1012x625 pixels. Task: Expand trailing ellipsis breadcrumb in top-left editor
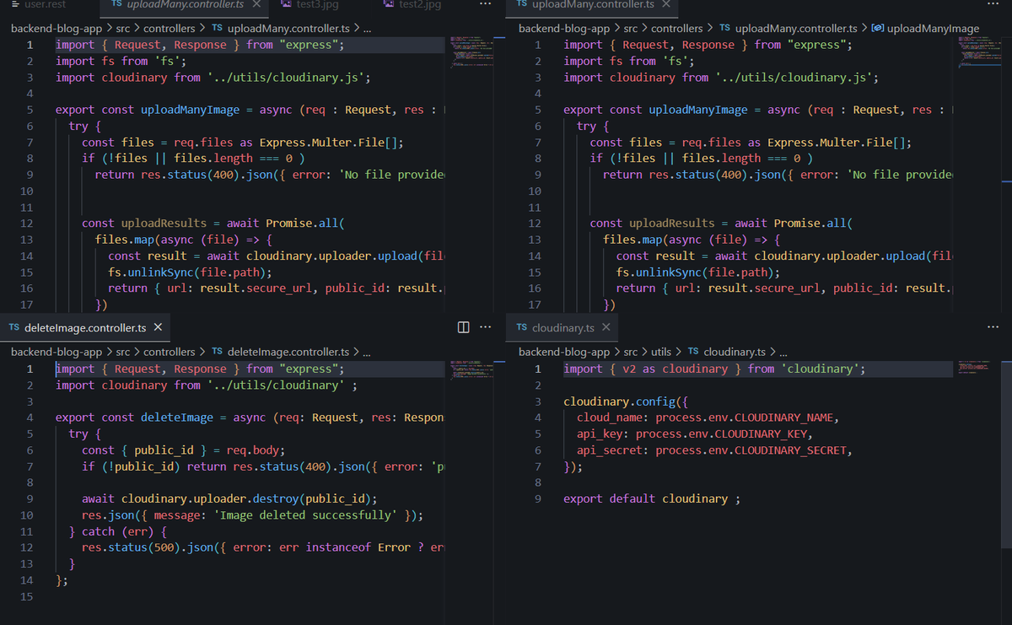pyautogui.click(x=366, y=29)
